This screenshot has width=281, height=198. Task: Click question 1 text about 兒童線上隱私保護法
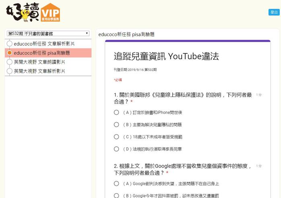coord(183,98)
